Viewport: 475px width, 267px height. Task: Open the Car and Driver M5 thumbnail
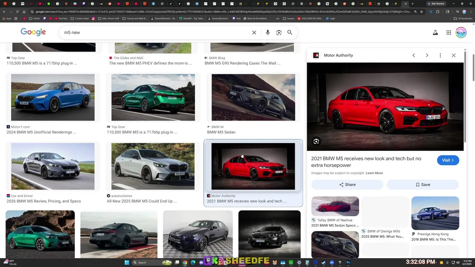pyautogui.click(x=53, y=166)
